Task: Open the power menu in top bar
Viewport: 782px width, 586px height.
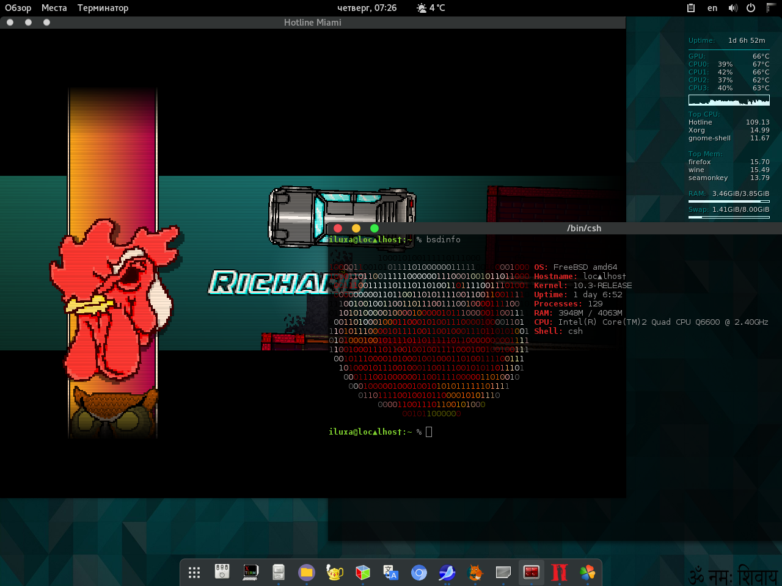Action: [x=751, y=8]
